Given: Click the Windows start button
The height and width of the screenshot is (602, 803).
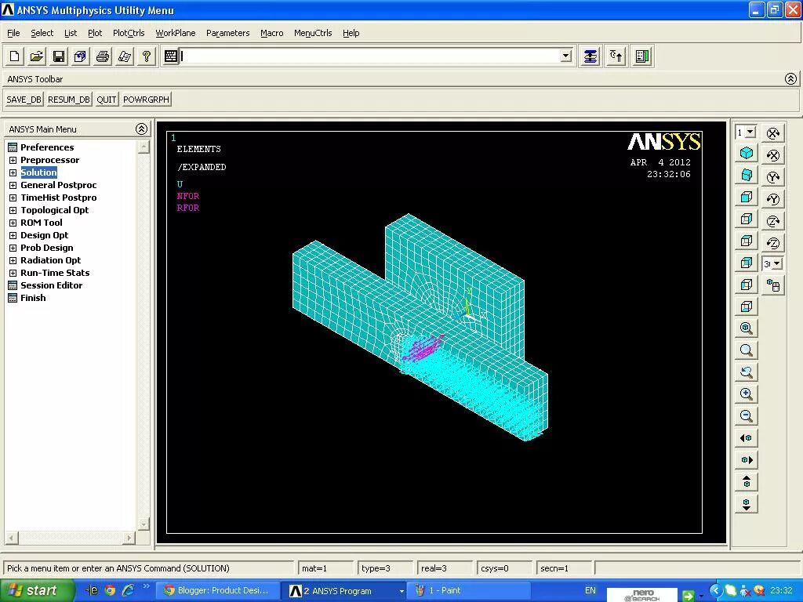Looking at the screenshot, I should [x=35, y=591].
